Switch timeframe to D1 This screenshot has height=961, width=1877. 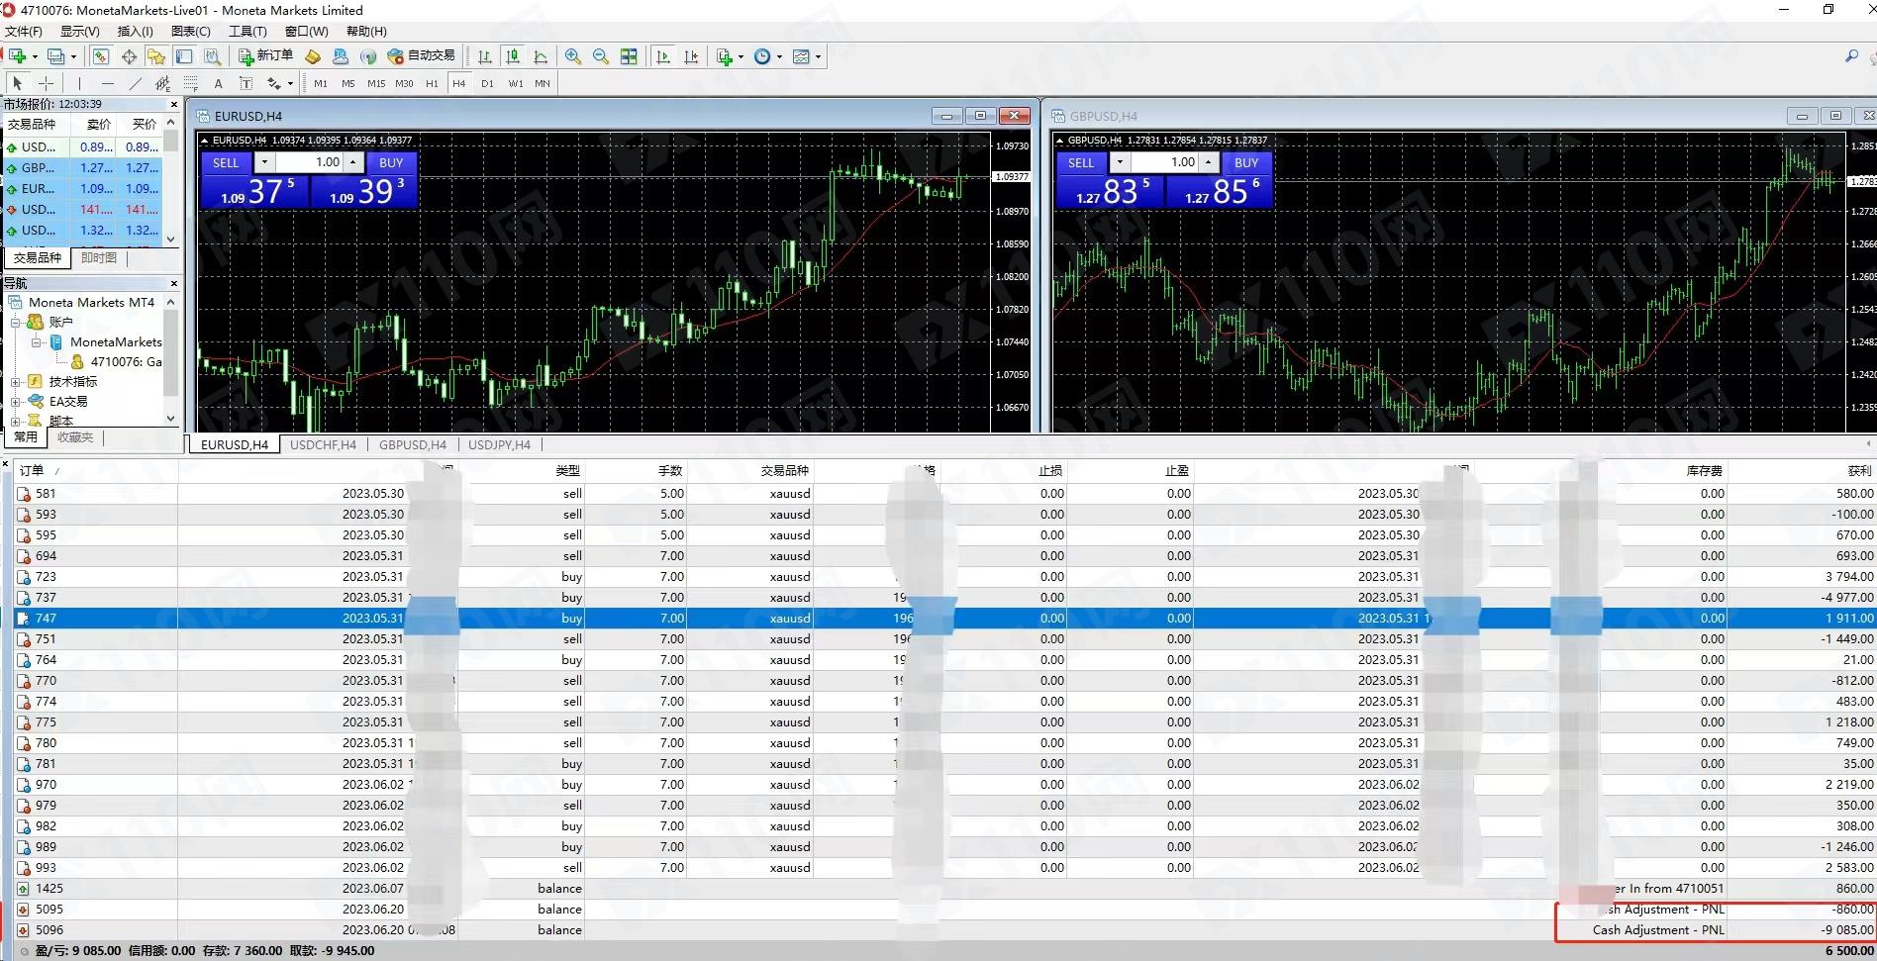click(x=487, y=83)
